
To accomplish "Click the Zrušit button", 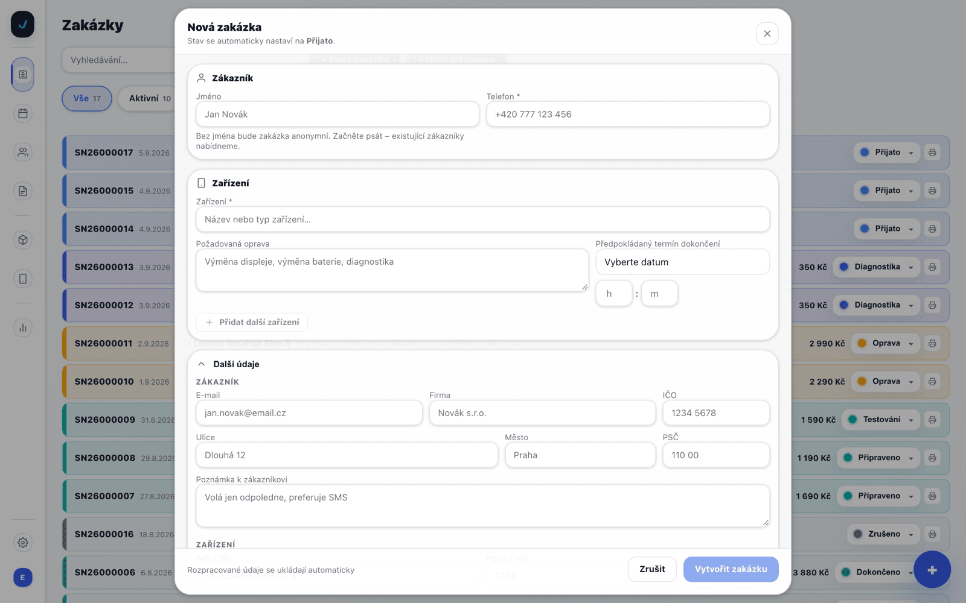I will coord(652,569).
